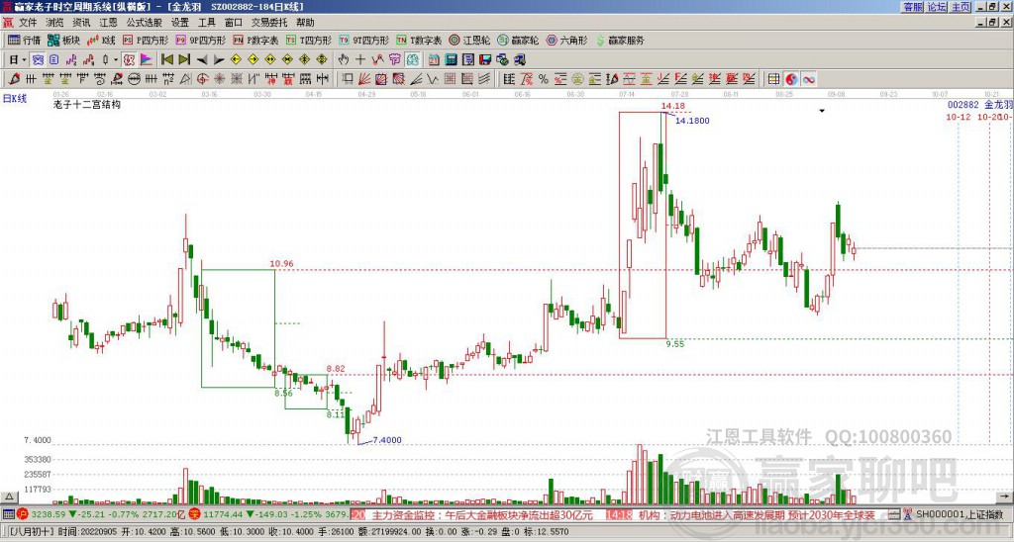This screenshot has height=542, width=1014.
Task: Open the 窗口 menu
Action: (234, 23)
